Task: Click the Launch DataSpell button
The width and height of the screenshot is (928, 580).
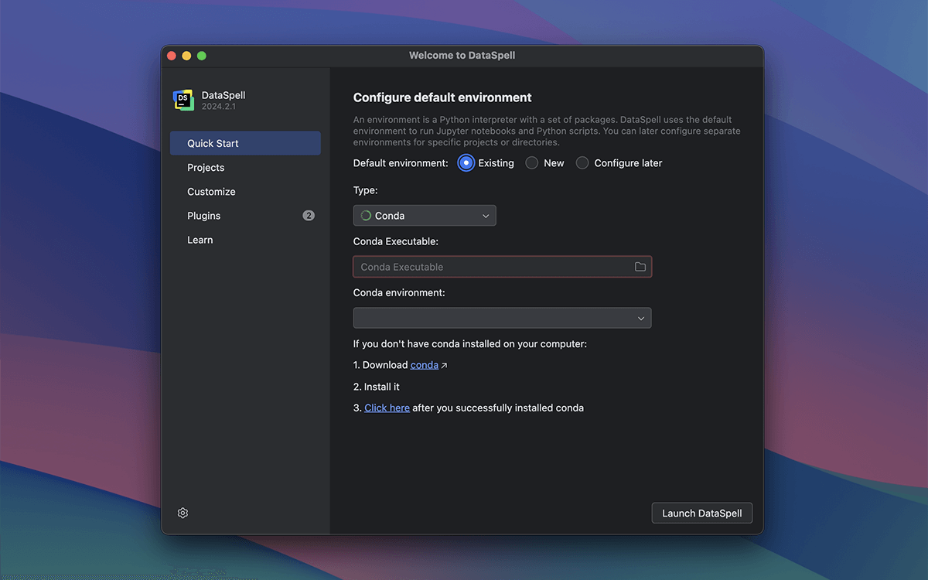Action: pos(702,513)
